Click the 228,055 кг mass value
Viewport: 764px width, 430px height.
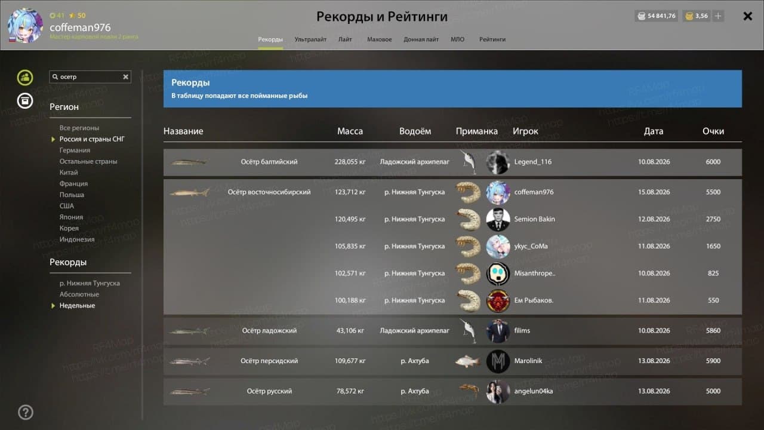(x=350, y=162)
